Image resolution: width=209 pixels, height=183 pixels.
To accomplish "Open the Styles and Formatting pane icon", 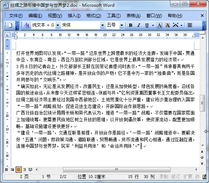I will (x=27, y=25).
